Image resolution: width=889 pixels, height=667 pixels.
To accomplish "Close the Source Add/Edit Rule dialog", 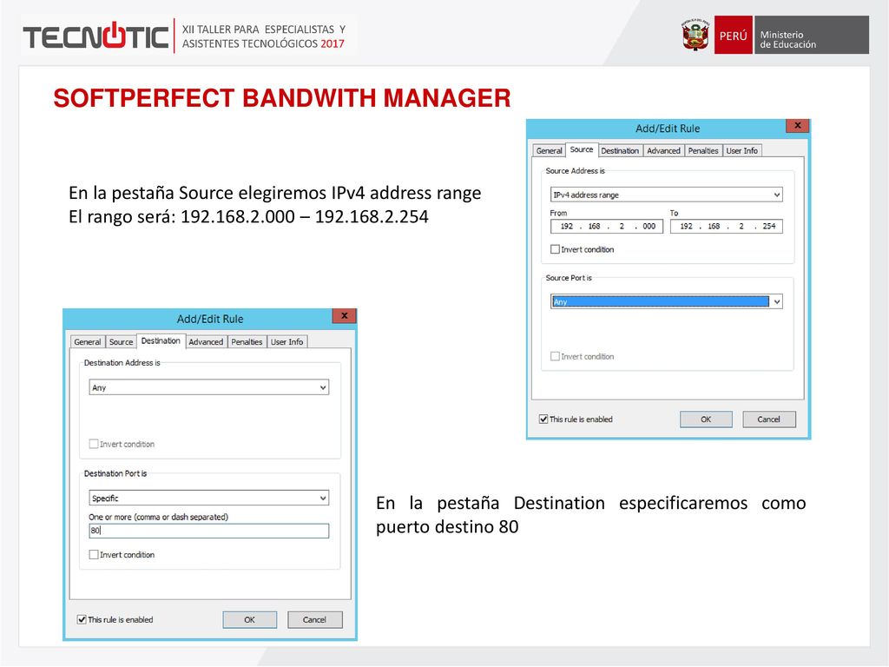I will (x=798, y=125).
